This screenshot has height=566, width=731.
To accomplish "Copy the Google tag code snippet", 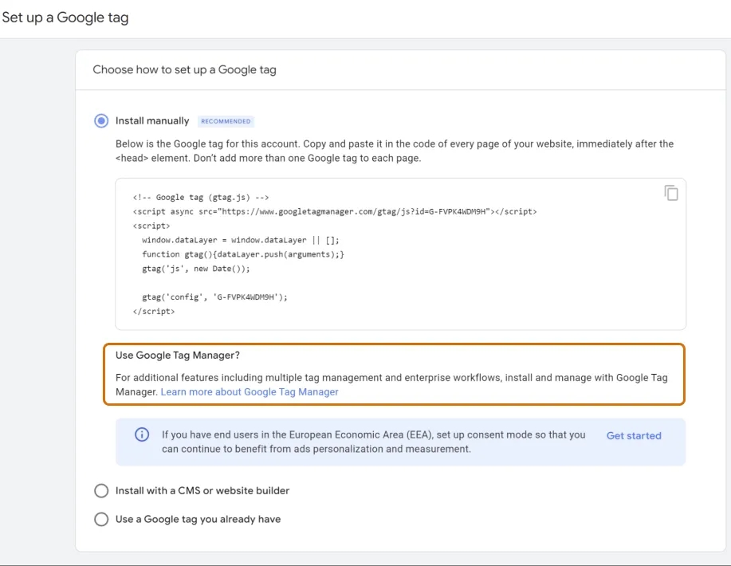I will [x=671, y=193].
